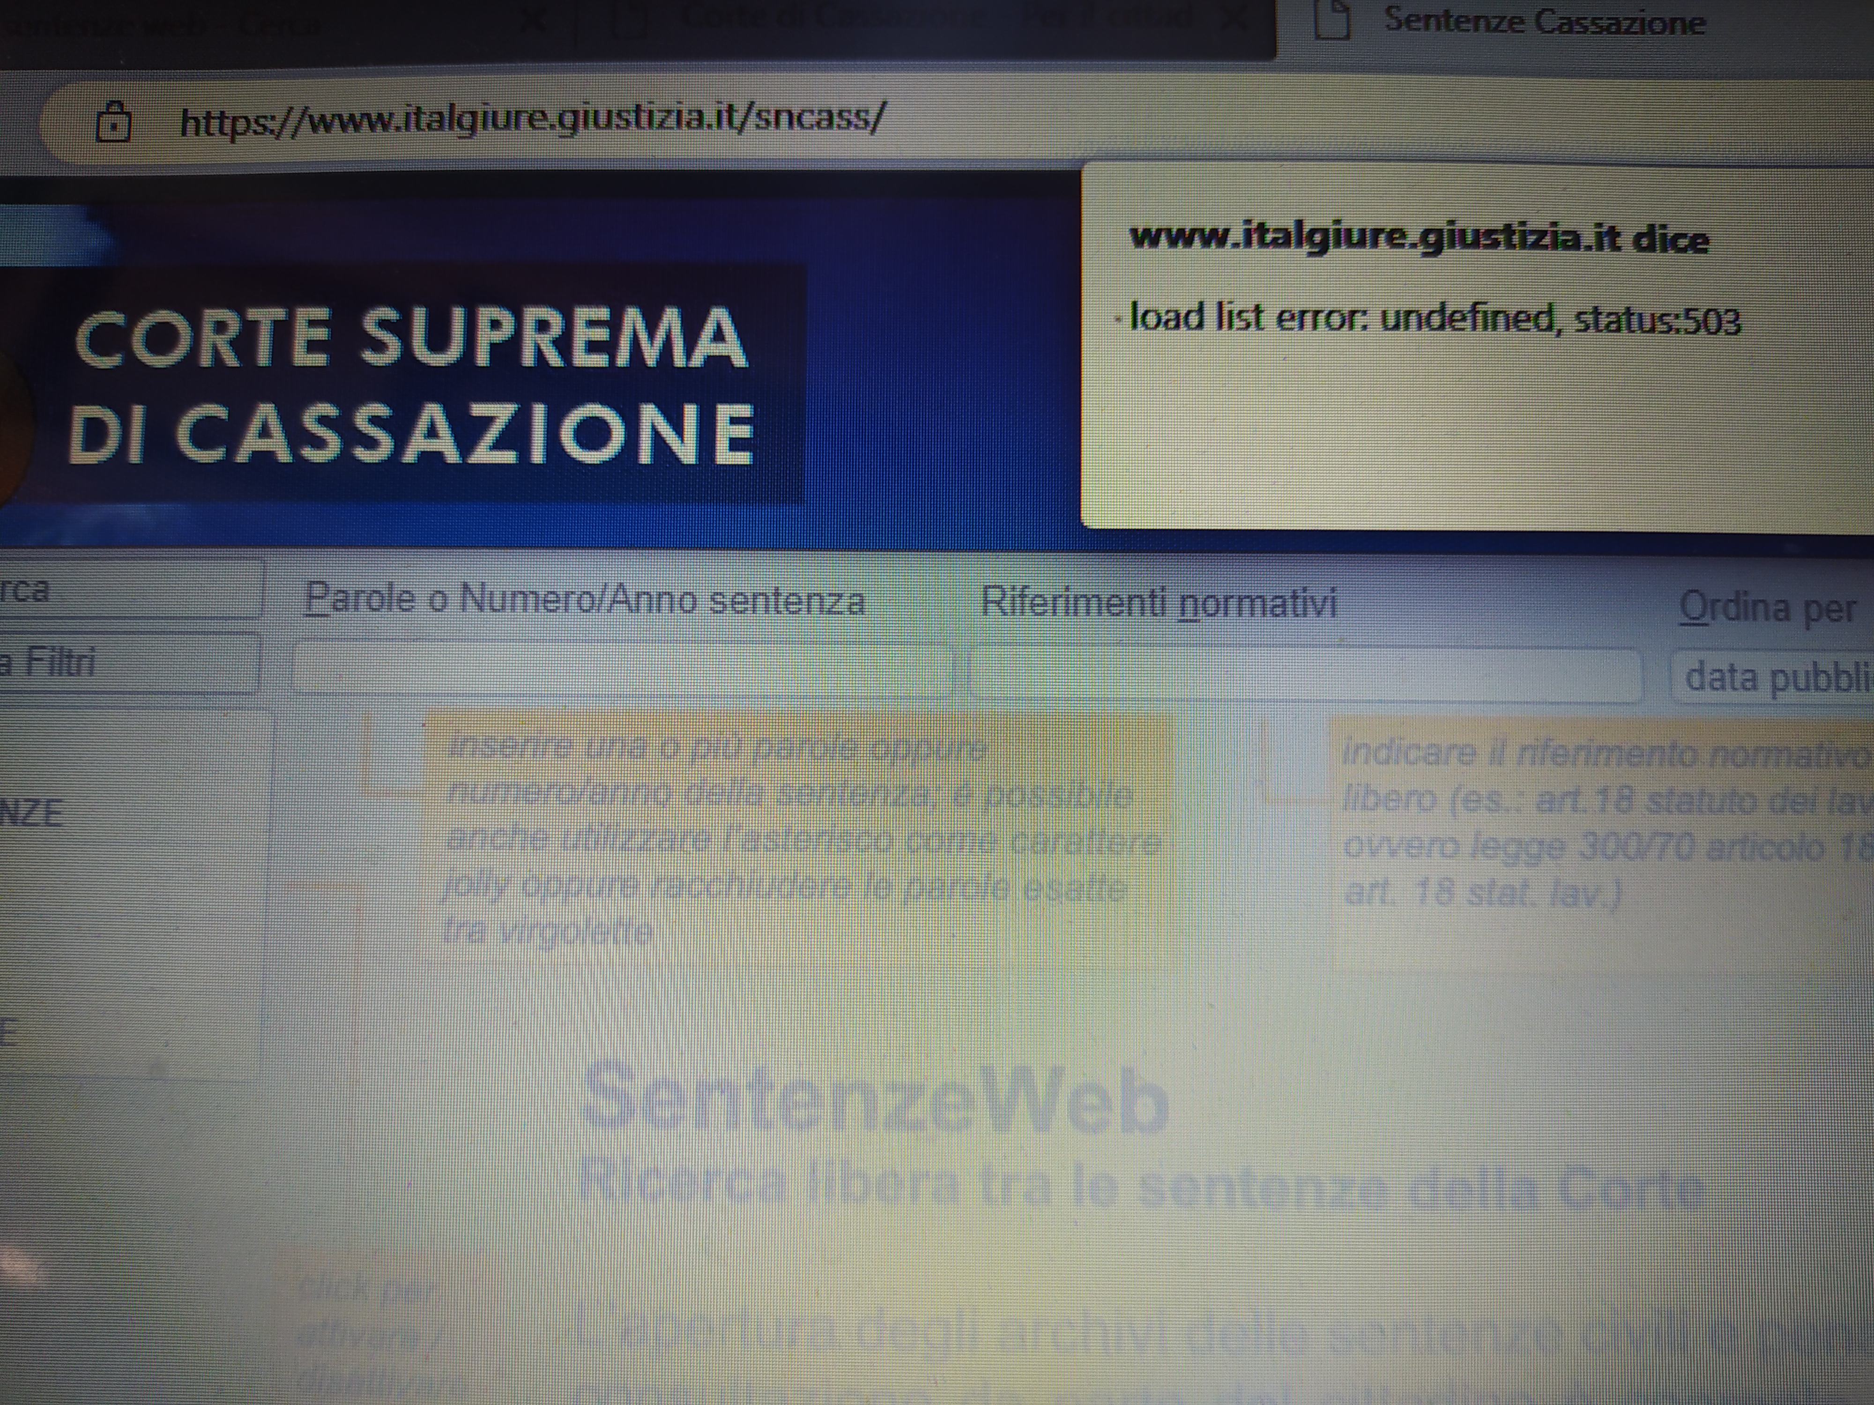The width and height of the screenshot is (1874, 1405).
Task: Focus the Riferimenti normativi text field
Action: point(1305,675)
